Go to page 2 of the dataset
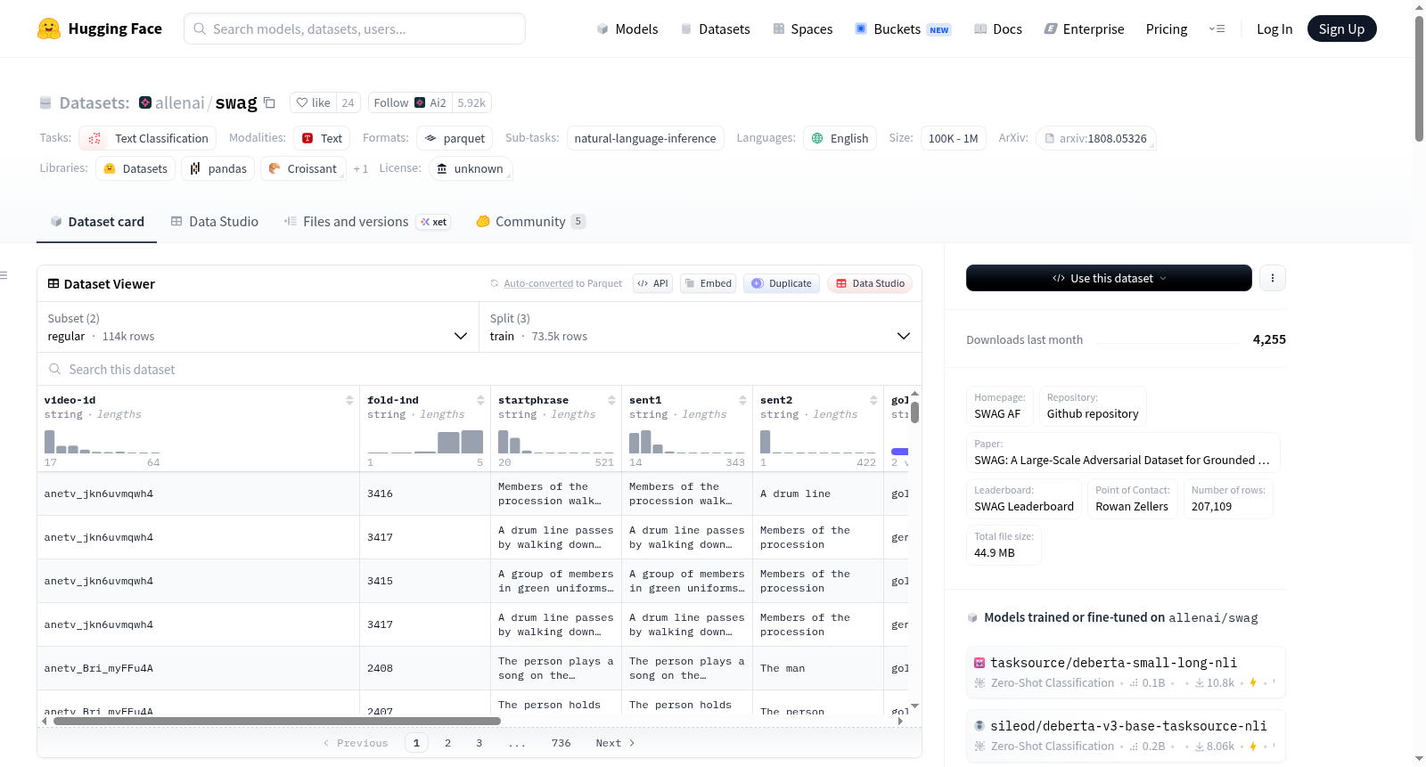 447,743
